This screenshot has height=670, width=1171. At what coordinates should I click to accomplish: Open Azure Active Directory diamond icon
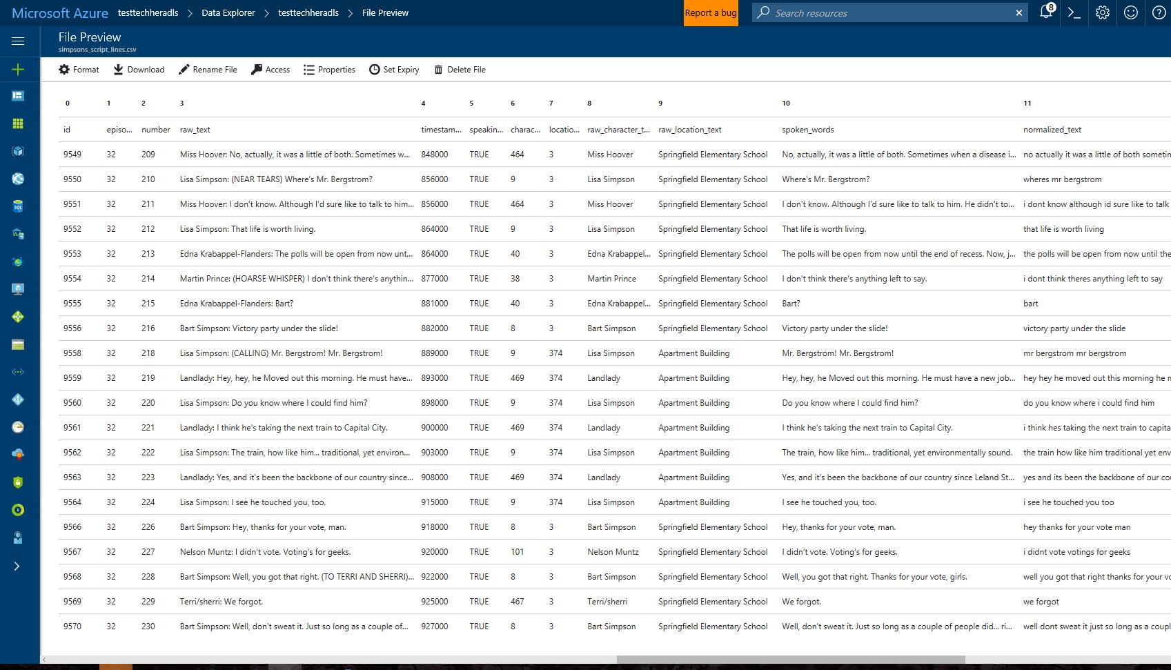(18, 400)
